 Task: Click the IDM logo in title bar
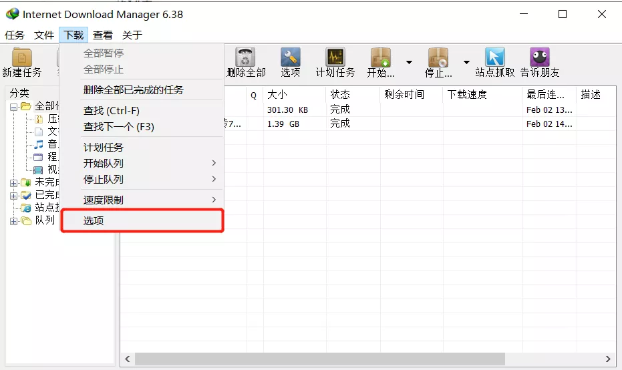point(12,14)
